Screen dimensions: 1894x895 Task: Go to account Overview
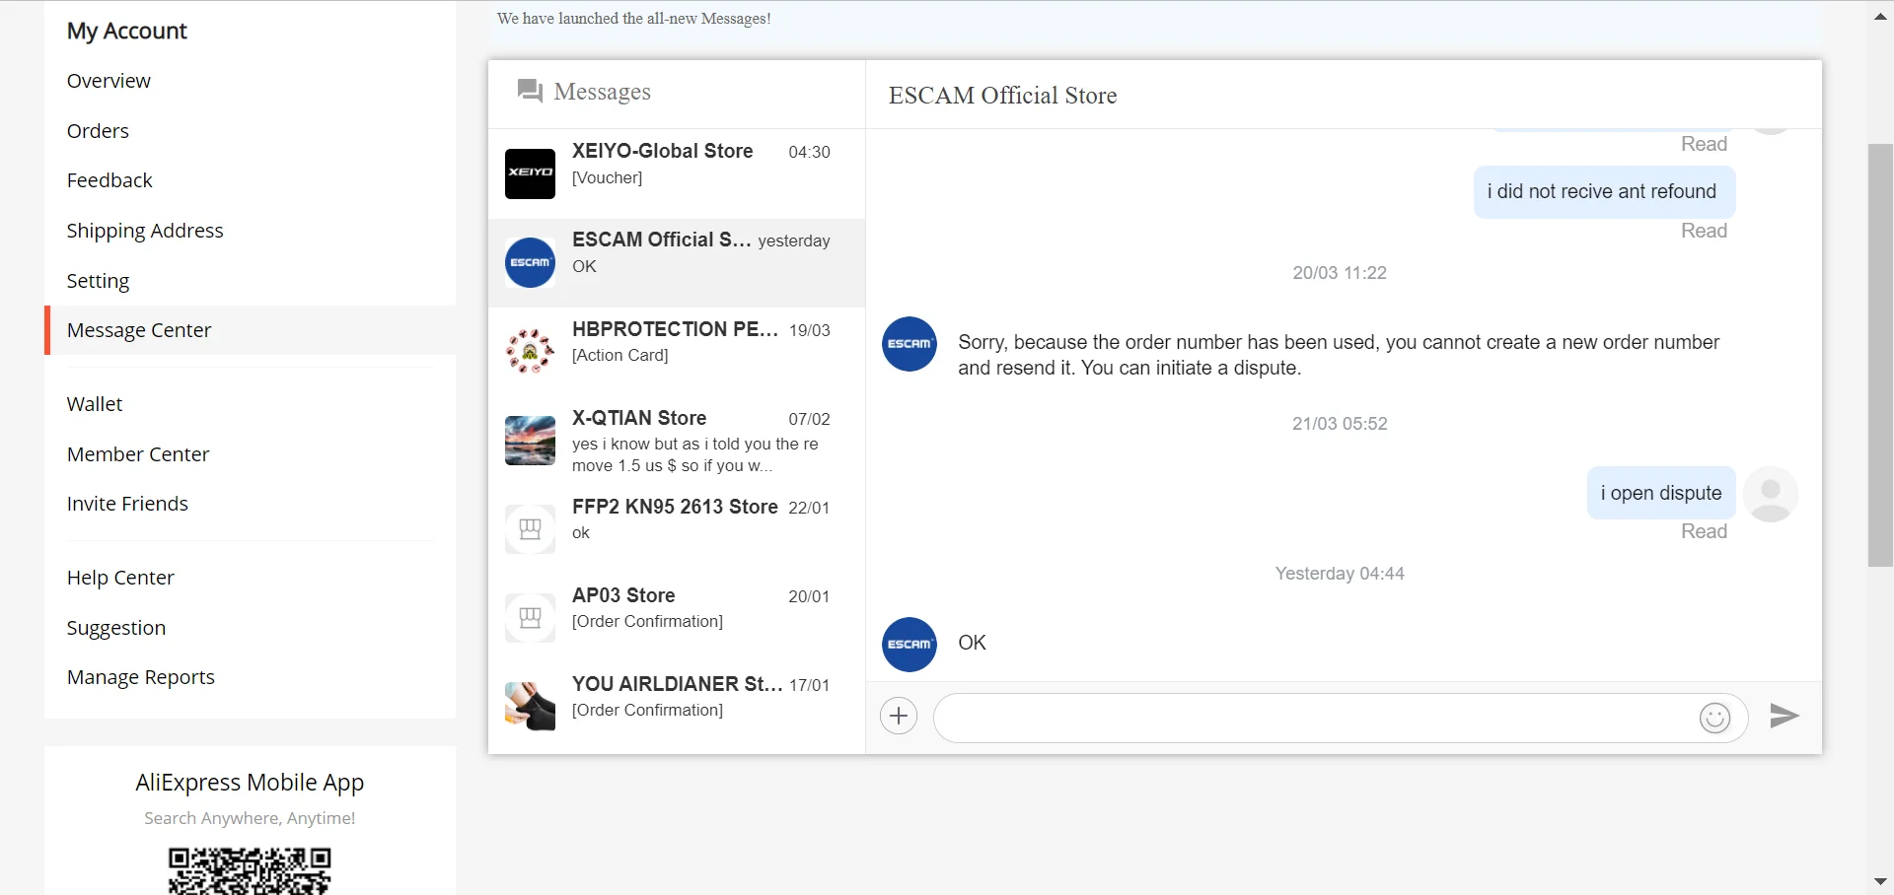tap(109, 81)
